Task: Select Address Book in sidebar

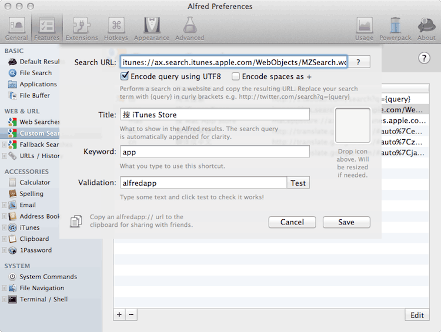Action: [x=34, y=216]
